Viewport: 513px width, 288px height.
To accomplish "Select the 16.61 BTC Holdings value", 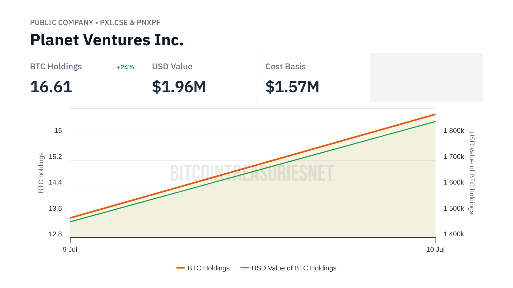I will point(51,87).
